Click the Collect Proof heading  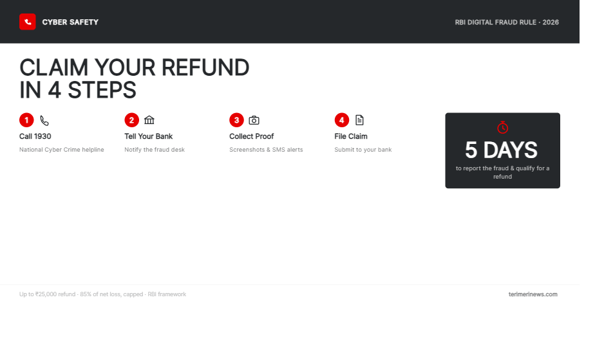click(x=251, y=136)
